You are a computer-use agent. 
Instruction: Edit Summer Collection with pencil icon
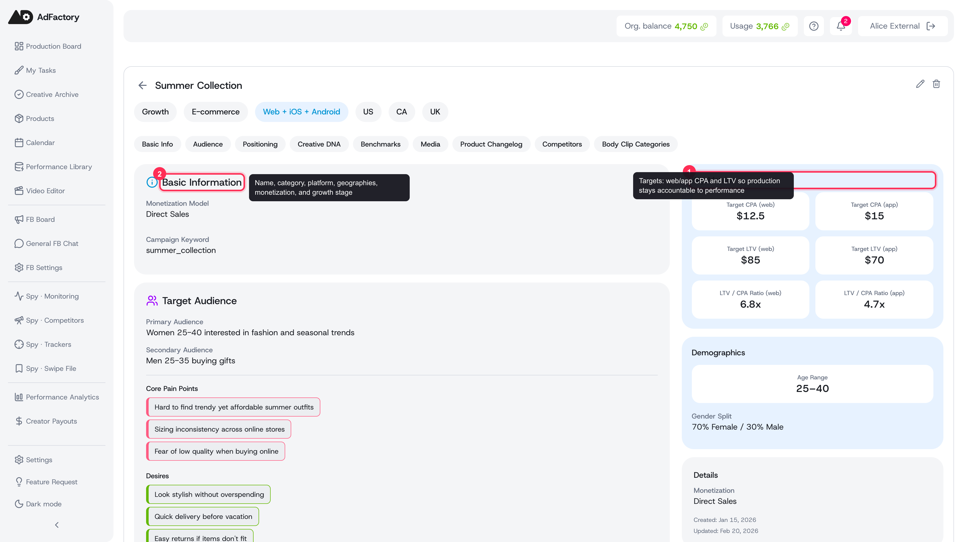coord(920,84)
